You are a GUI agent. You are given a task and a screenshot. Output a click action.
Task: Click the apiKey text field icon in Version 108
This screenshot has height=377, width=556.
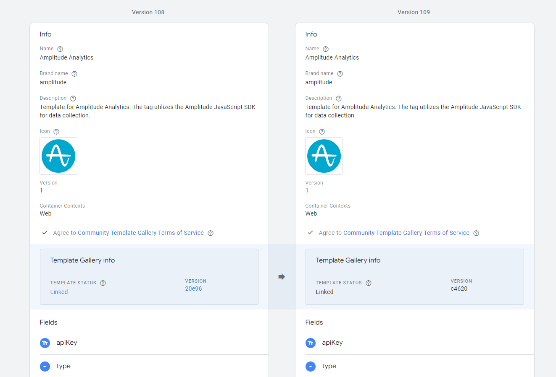(45, 343)
